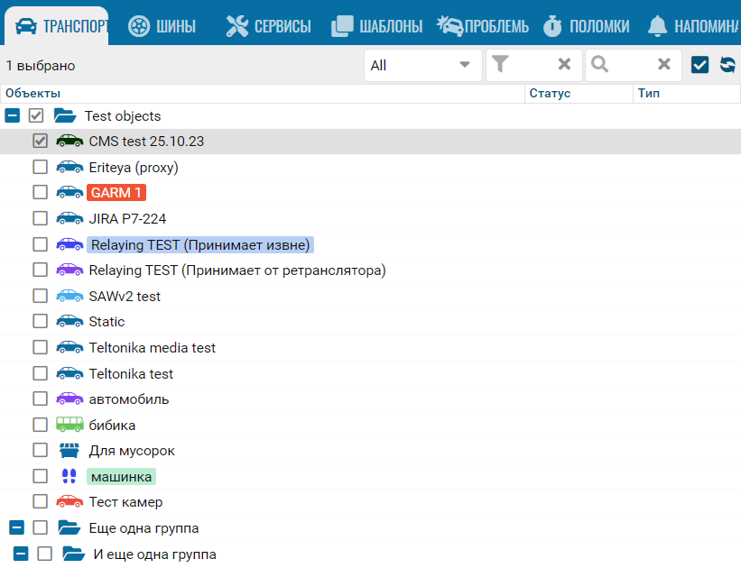Collapse the Test objects group
Screen dimensions: 741x568
[13, 115]
